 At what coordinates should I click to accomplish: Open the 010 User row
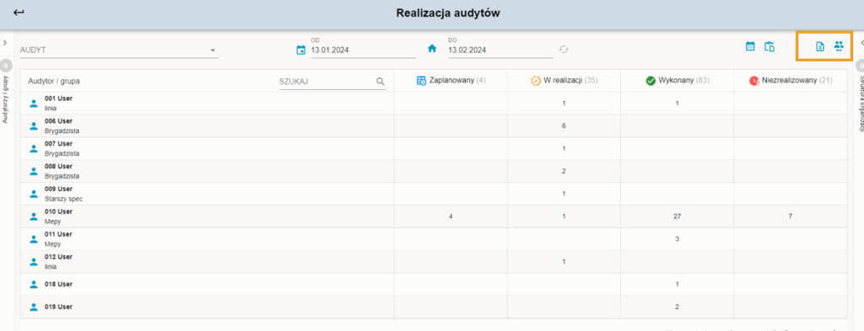pyautogui.click(x=435, y=216)
